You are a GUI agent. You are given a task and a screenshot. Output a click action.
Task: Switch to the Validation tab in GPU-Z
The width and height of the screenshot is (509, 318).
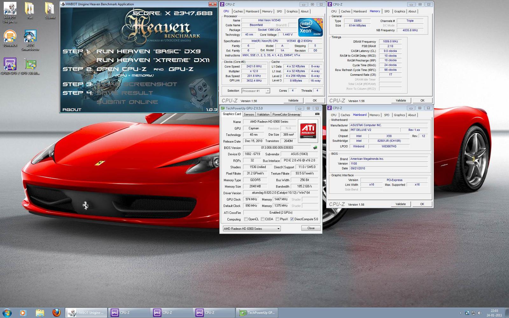(x=263, y=114)
